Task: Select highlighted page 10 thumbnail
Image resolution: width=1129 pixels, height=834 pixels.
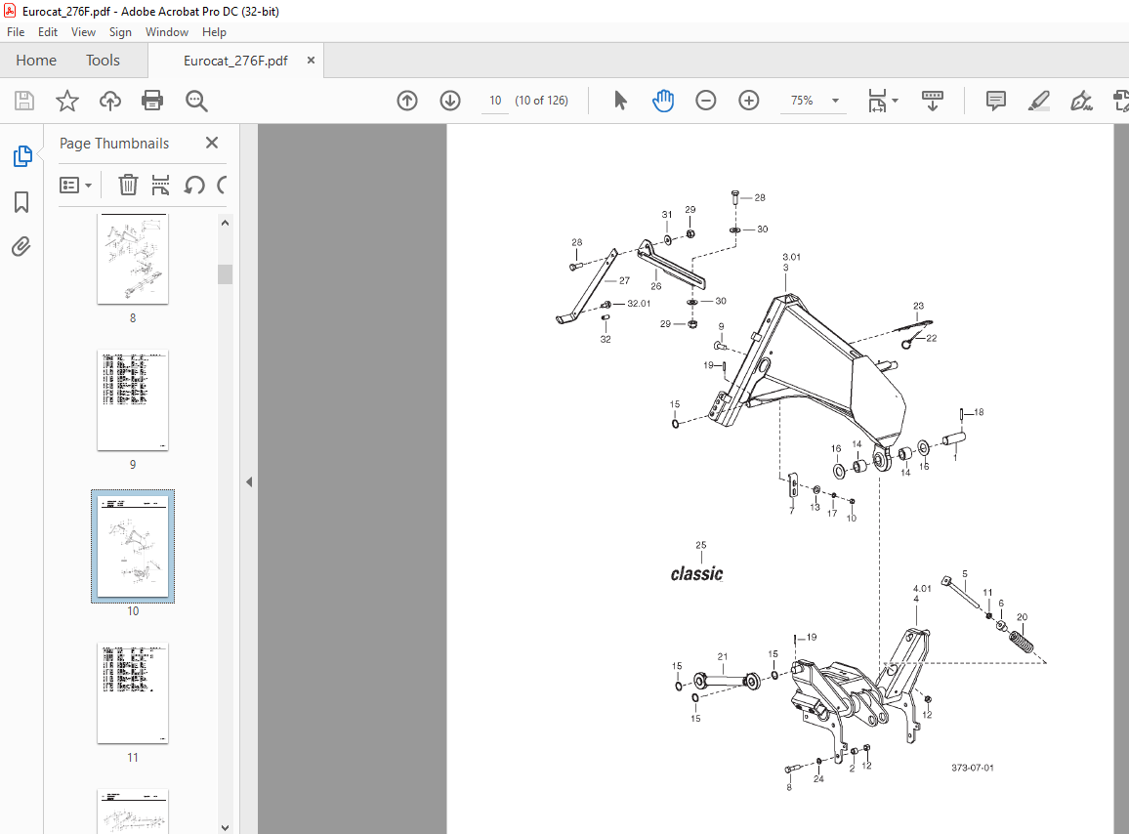Action: point(133,547)
